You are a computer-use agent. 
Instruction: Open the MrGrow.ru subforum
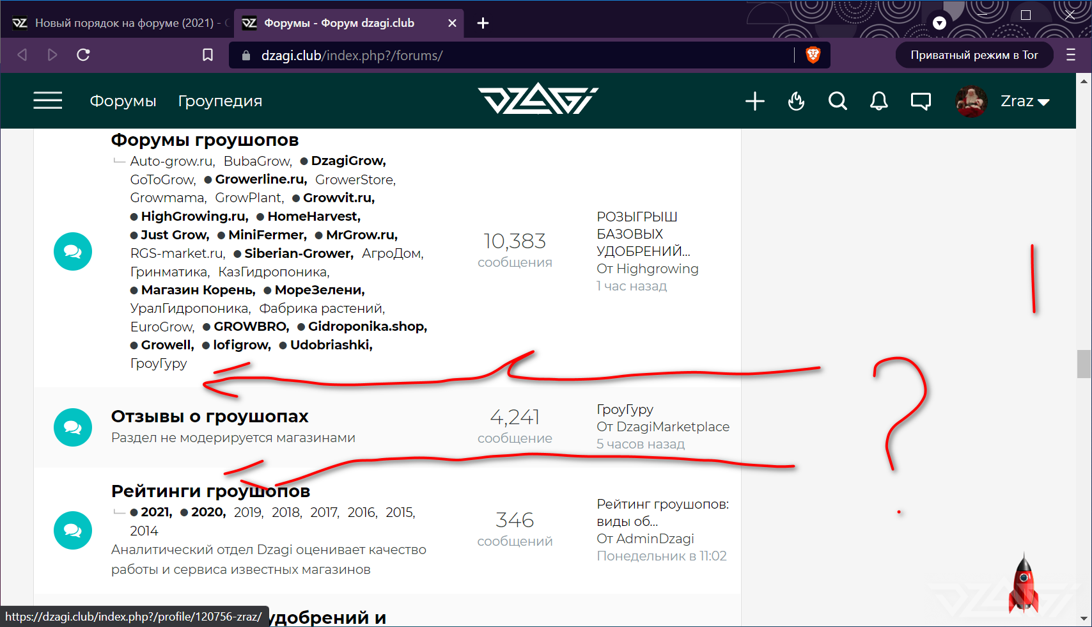[362, 235]
